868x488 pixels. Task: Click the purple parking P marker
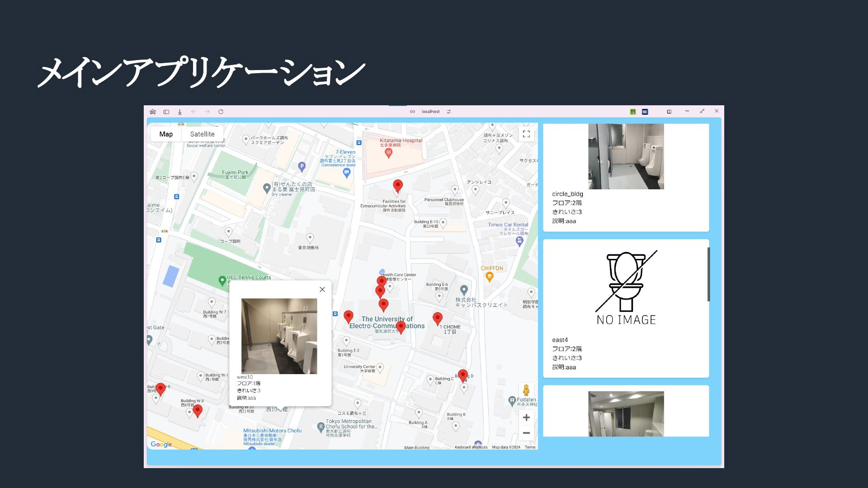click(x=302, y=167)
